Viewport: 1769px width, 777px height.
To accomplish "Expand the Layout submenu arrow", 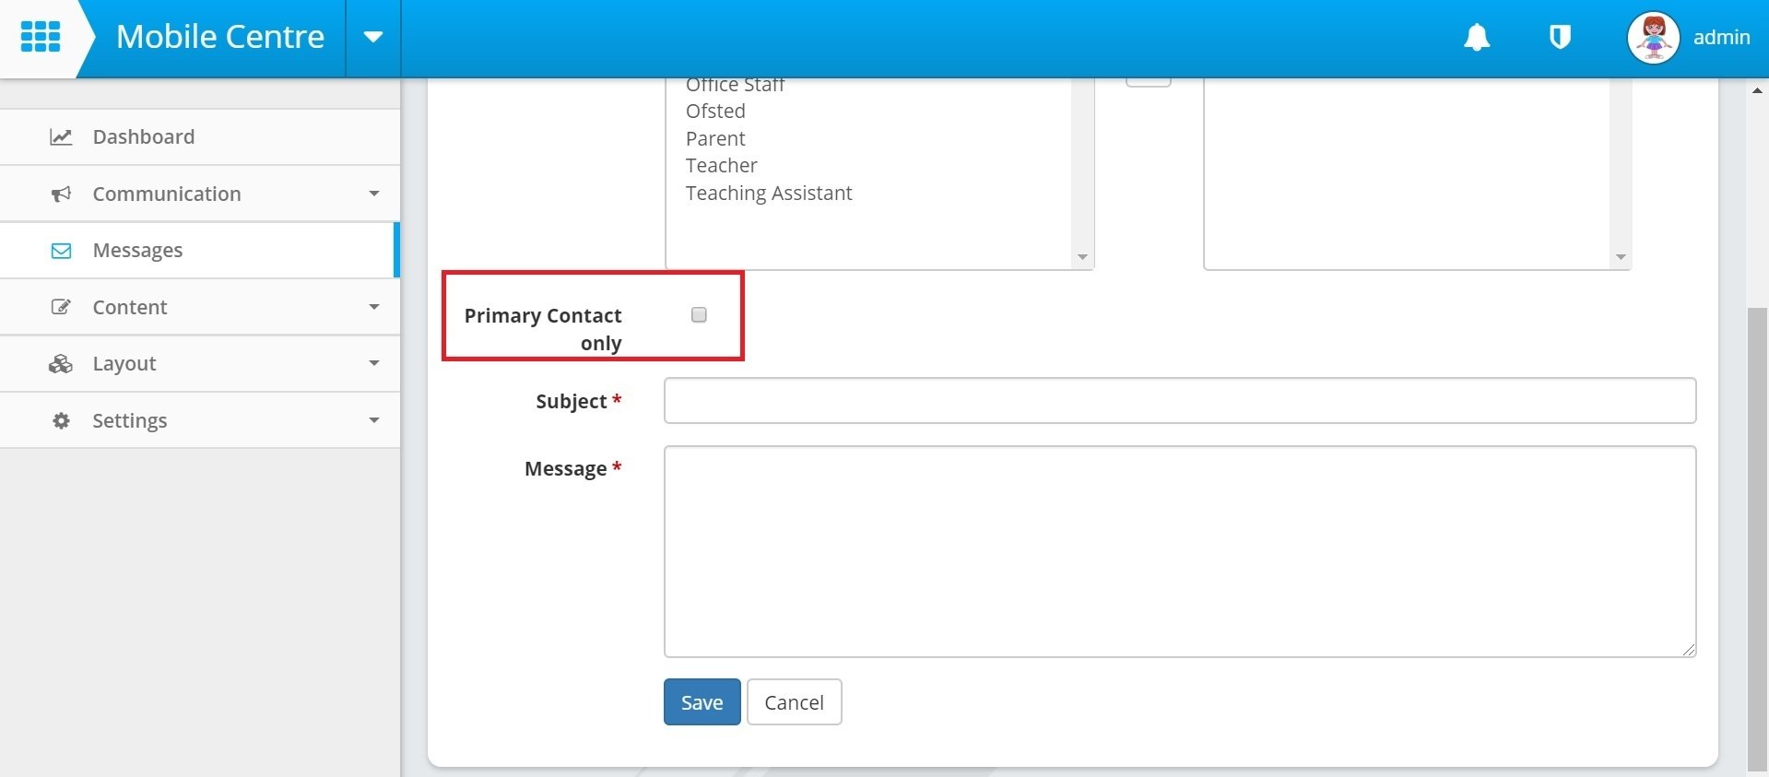I will [x=374, y=363].
